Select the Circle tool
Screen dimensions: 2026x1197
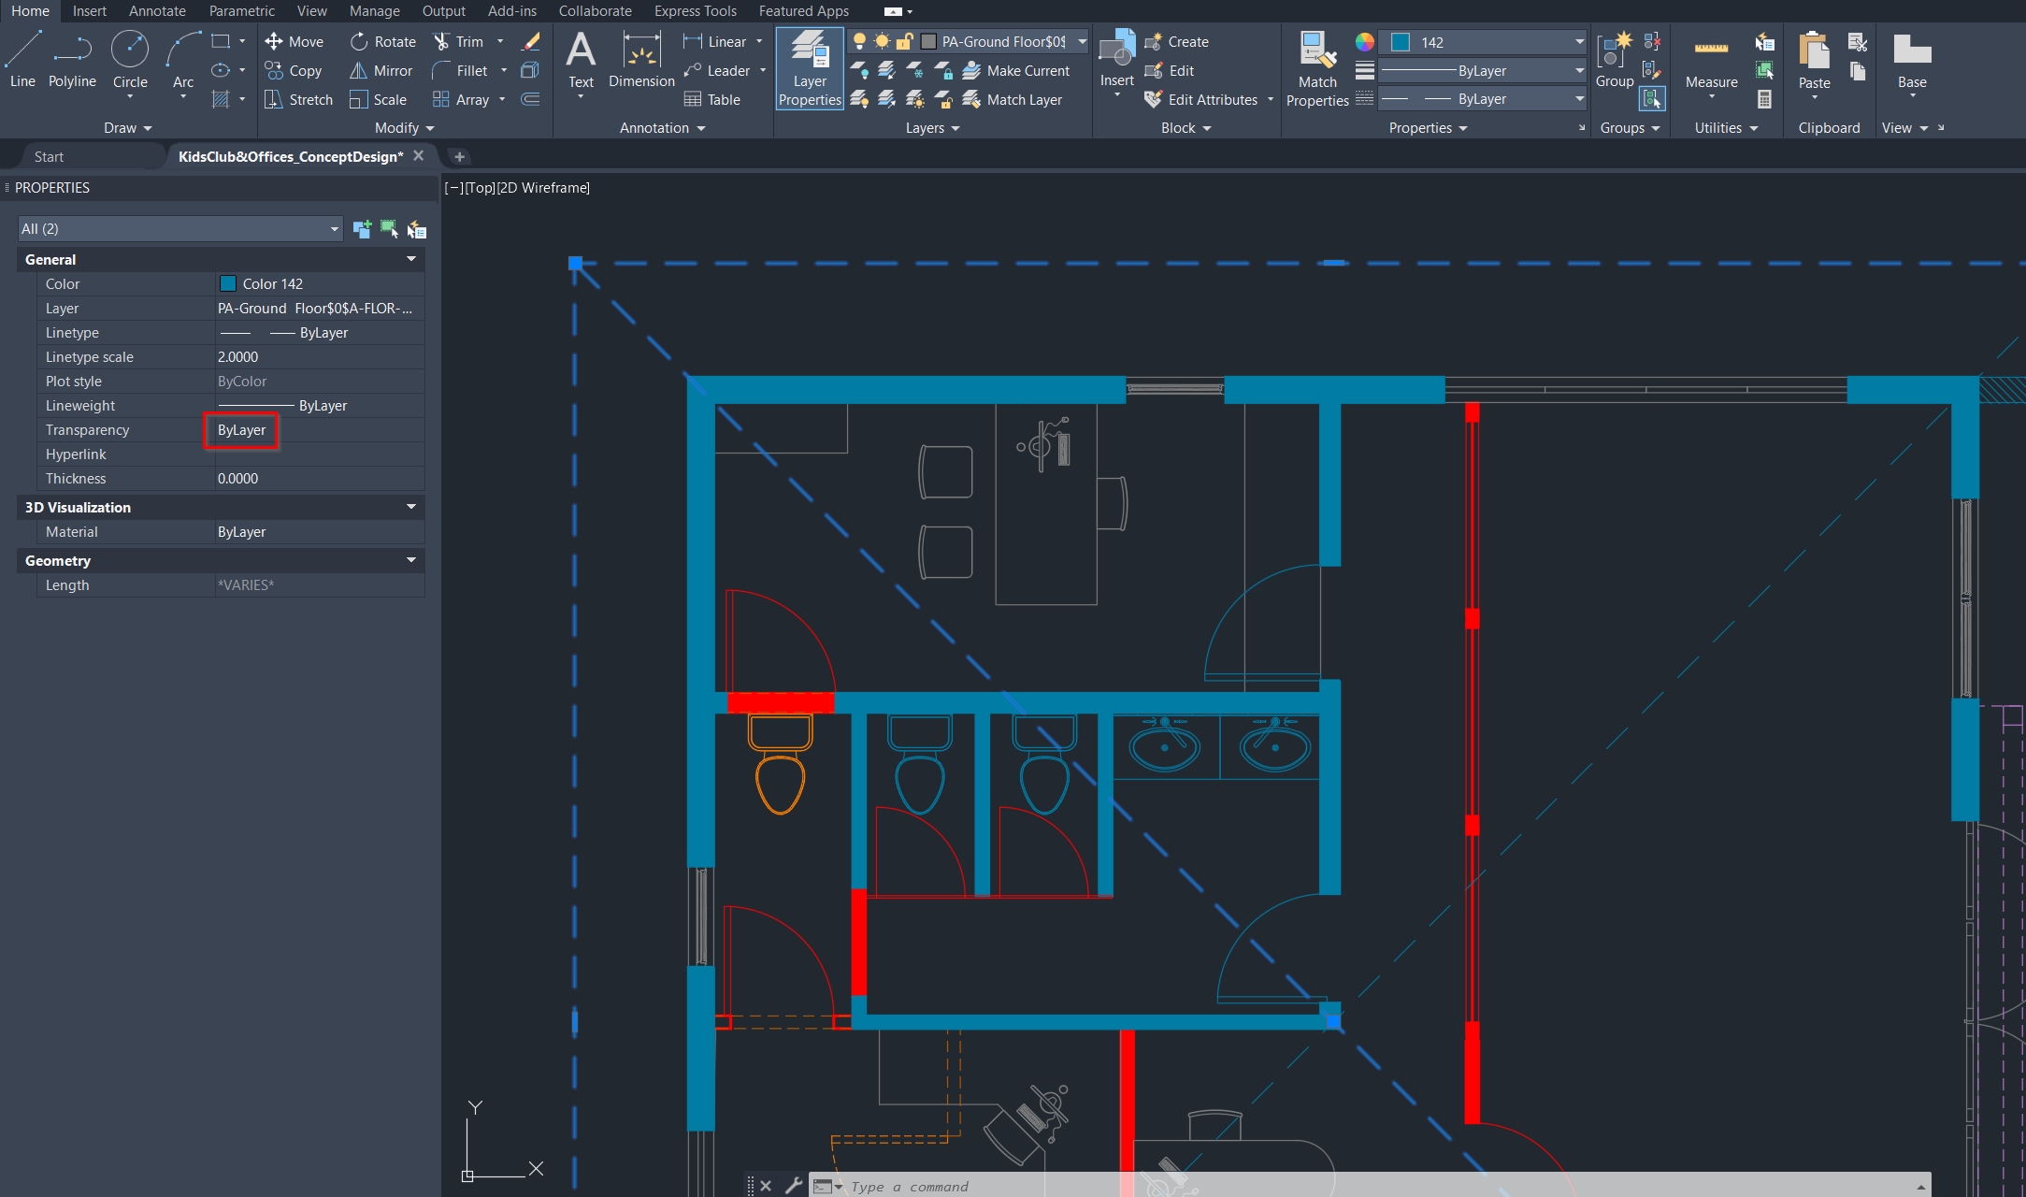(x=130, y=56)
